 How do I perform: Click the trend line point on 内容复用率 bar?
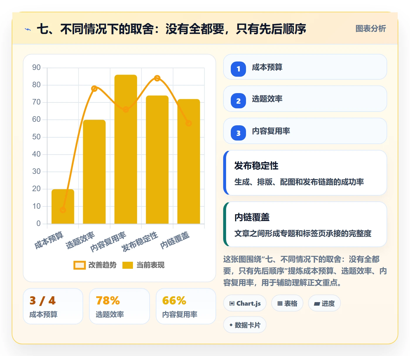pyautogui.click(x=126, y=109)
